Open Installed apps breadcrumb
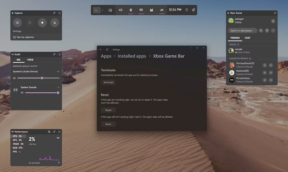288x172 pixels. tap(132, 56)
